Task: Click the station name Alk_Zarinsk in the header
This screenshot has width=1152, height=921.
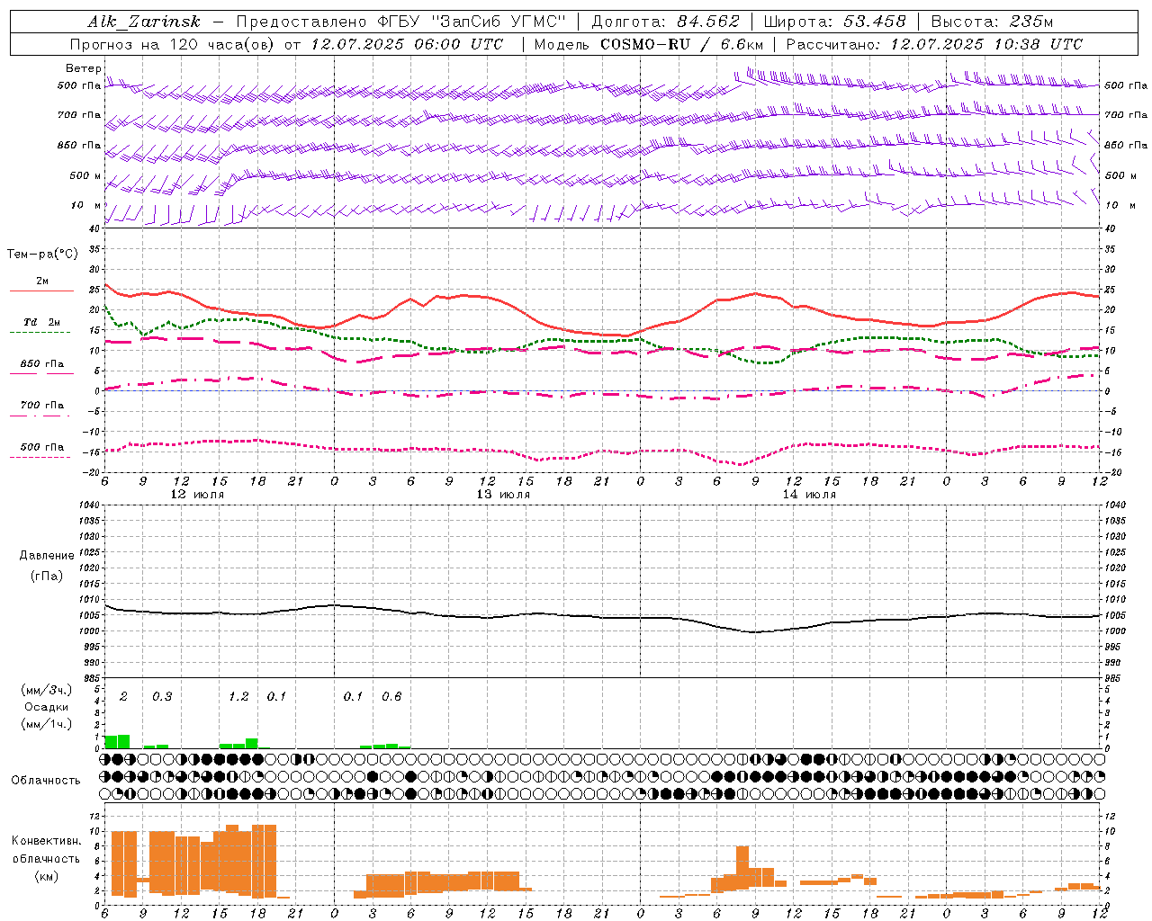Action: pyautogui.click(x=144, y=22)
